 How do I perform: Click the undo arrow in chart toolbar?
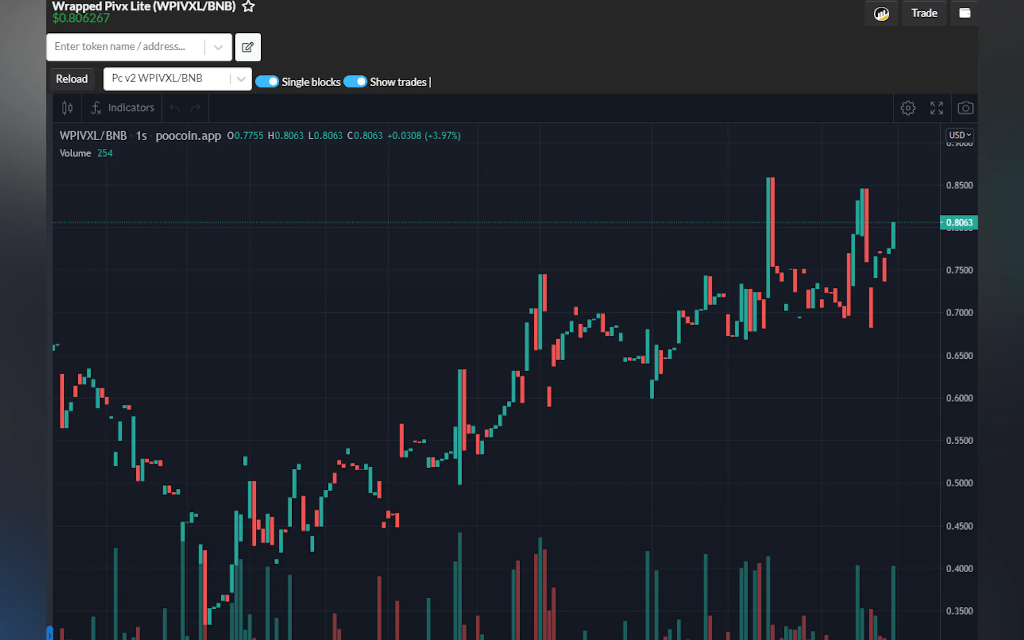pyautogui.click(x=175, y=108)
